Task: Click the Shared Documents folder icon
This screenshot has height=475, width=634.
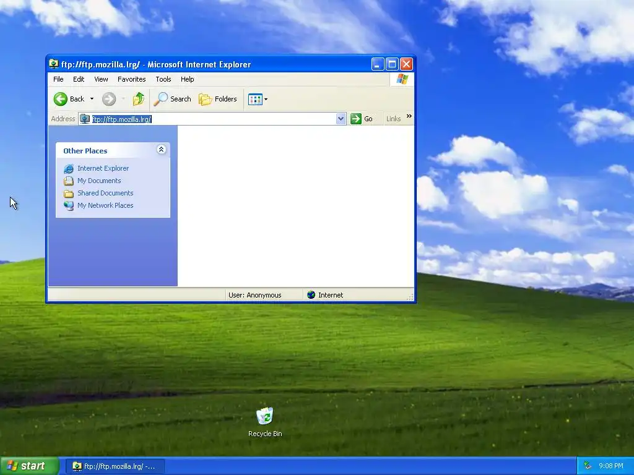Action: 69,194
